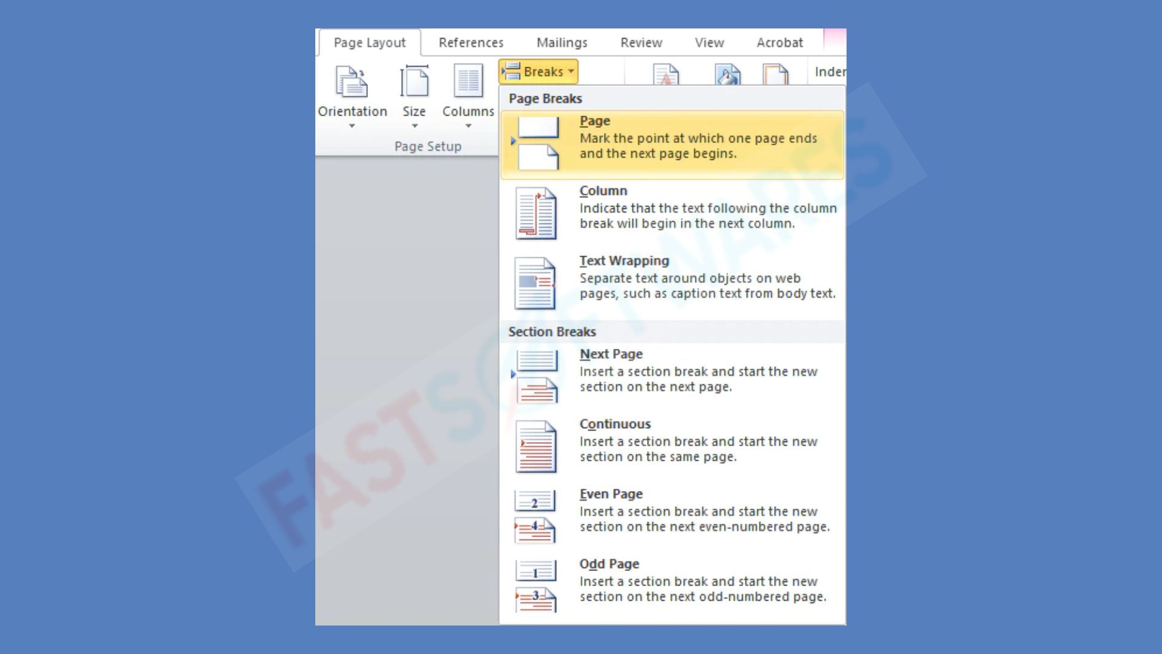Open the Acrobat tab

coord(780,42)
